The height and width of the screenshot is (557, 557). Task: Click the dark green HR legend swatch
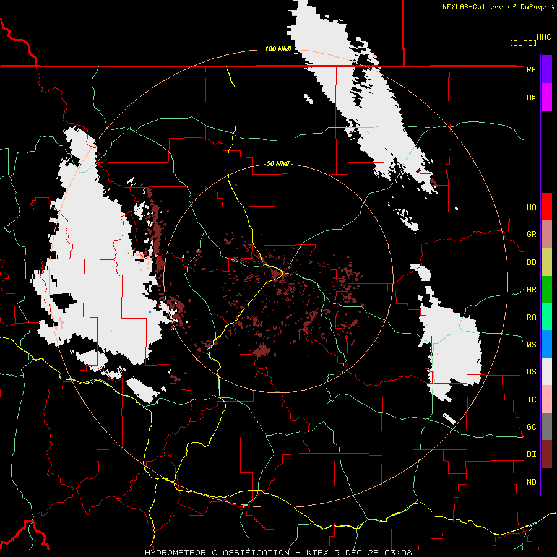546,290
